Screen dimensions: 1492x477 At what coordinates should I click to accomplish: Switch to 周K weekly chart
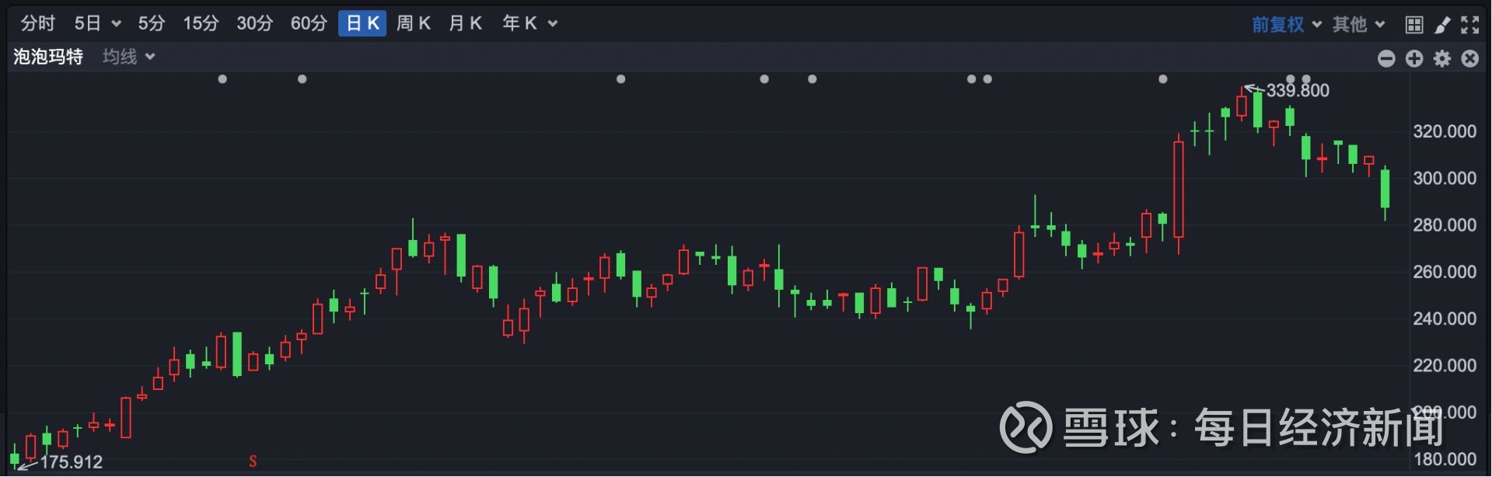(414, 23)
